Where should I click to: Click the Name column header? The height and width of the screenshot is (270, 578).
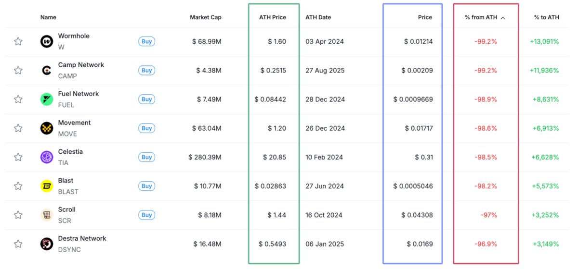click(48, 17)
